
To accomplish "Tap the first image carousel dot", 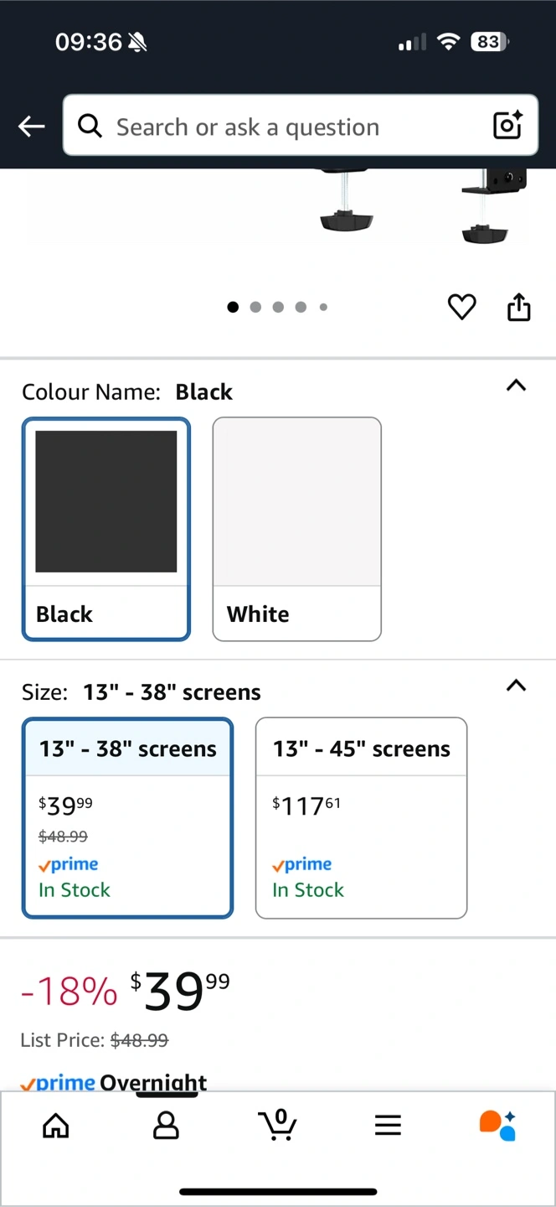I will [233, 307].
